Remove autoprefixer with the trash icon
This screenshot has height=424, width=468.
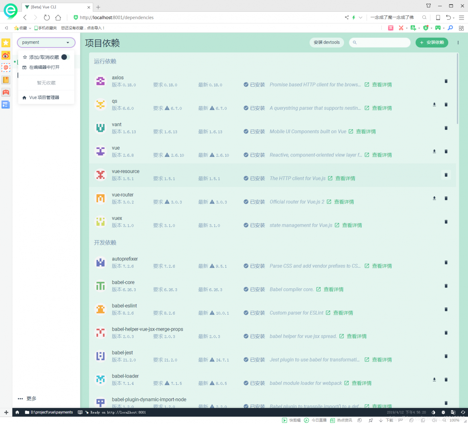tap(446, 262)
